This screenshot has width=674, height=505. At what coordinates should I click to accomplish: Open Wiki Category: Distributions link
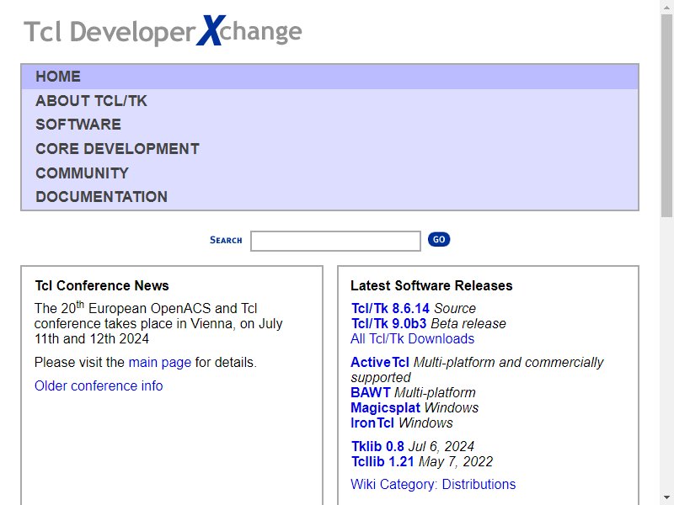click(433, 485)
